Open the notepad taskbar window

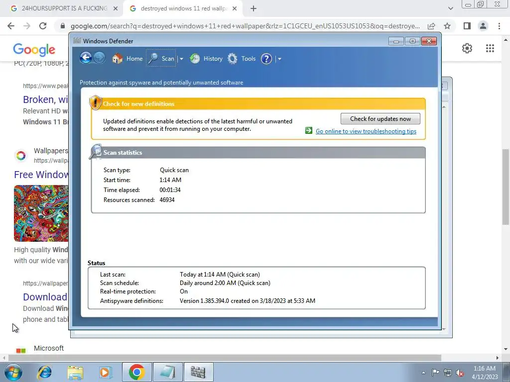(168, 372)
